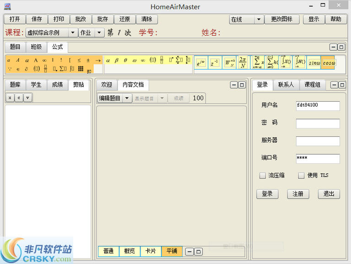The width and height of the screenshot is (351, 264).
Task: Insert the highlighted cosω formula template
Action: tap(328, 63)
